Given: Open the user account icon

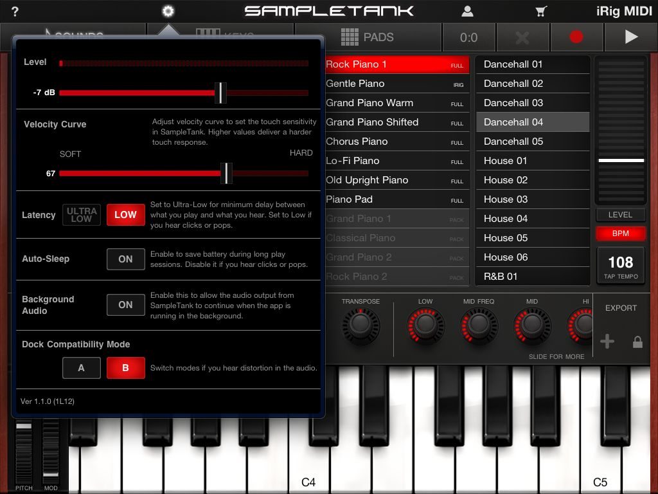Looking at the screenshot, I should tap(468, 12).
